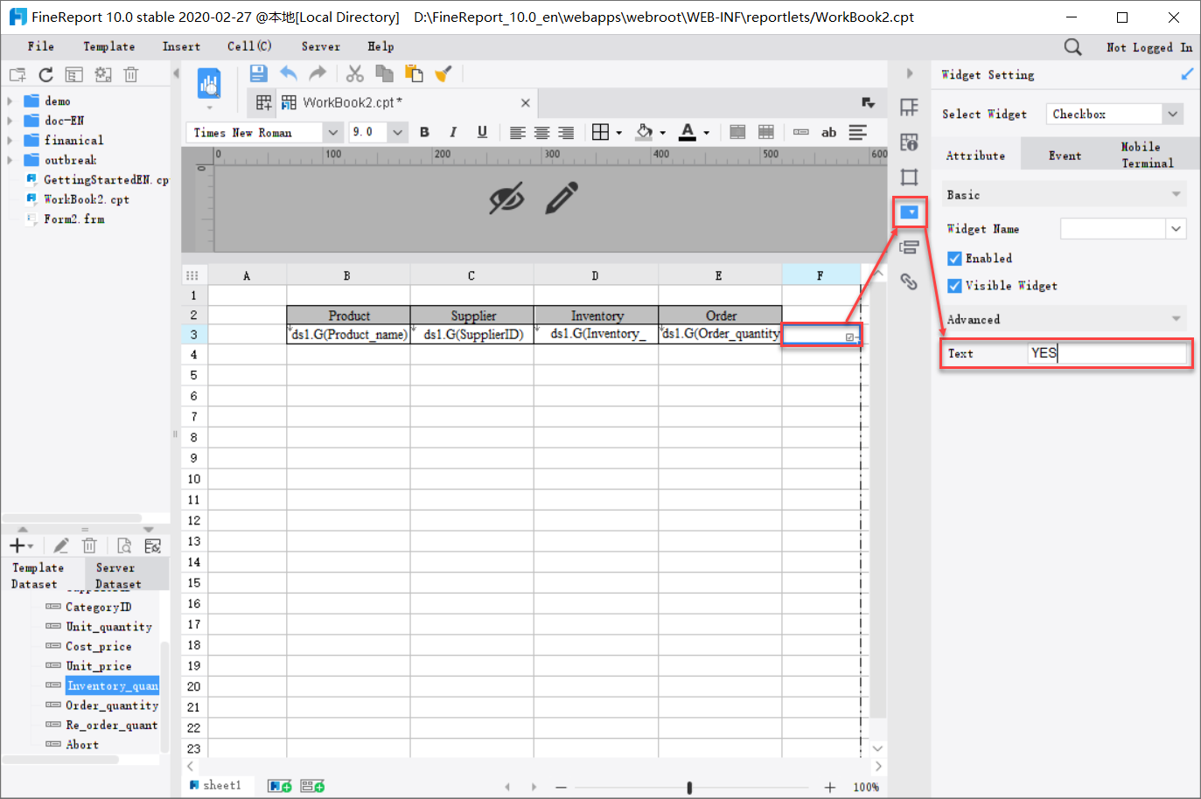Click the zoom slider handle
1201x799 pixels.
point(689,788)
